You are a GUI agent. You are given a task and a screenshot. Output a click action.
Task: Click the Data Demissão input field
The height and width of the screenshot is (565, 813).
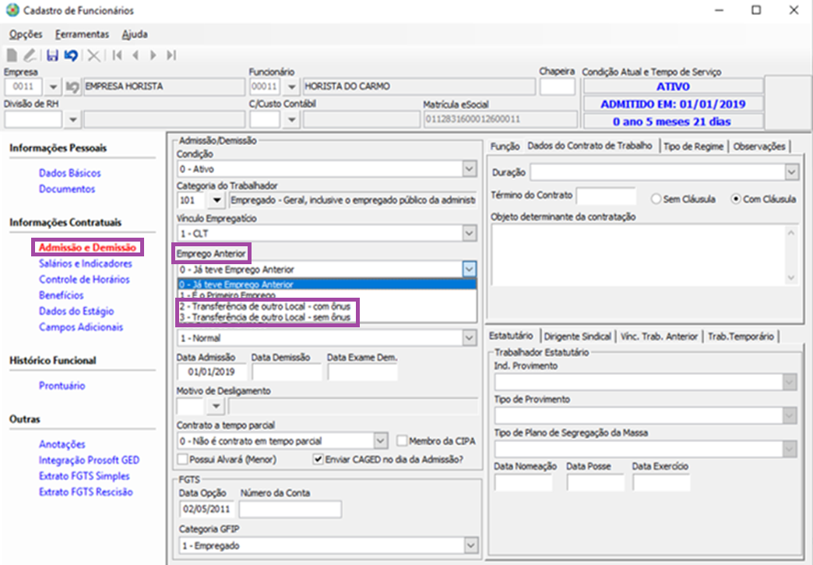click(287, 372)
